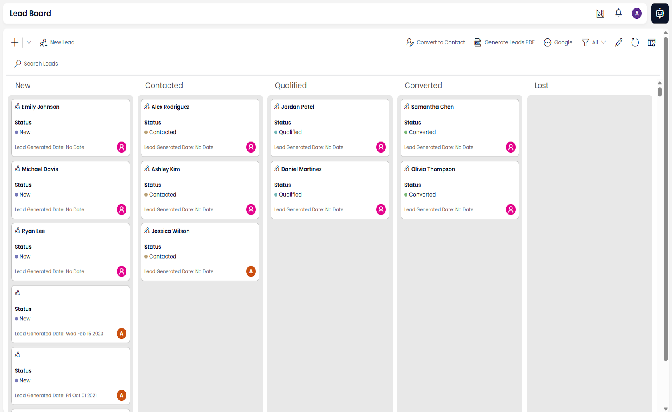Click Jessica Wilson's orange A avatar
This screenshot has height=412, width=672.
pos(251,271)
